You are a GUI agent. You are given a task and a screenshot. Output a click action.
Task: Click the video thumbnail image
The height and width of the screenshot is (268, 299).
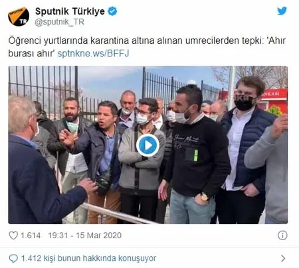pos(148,145)
